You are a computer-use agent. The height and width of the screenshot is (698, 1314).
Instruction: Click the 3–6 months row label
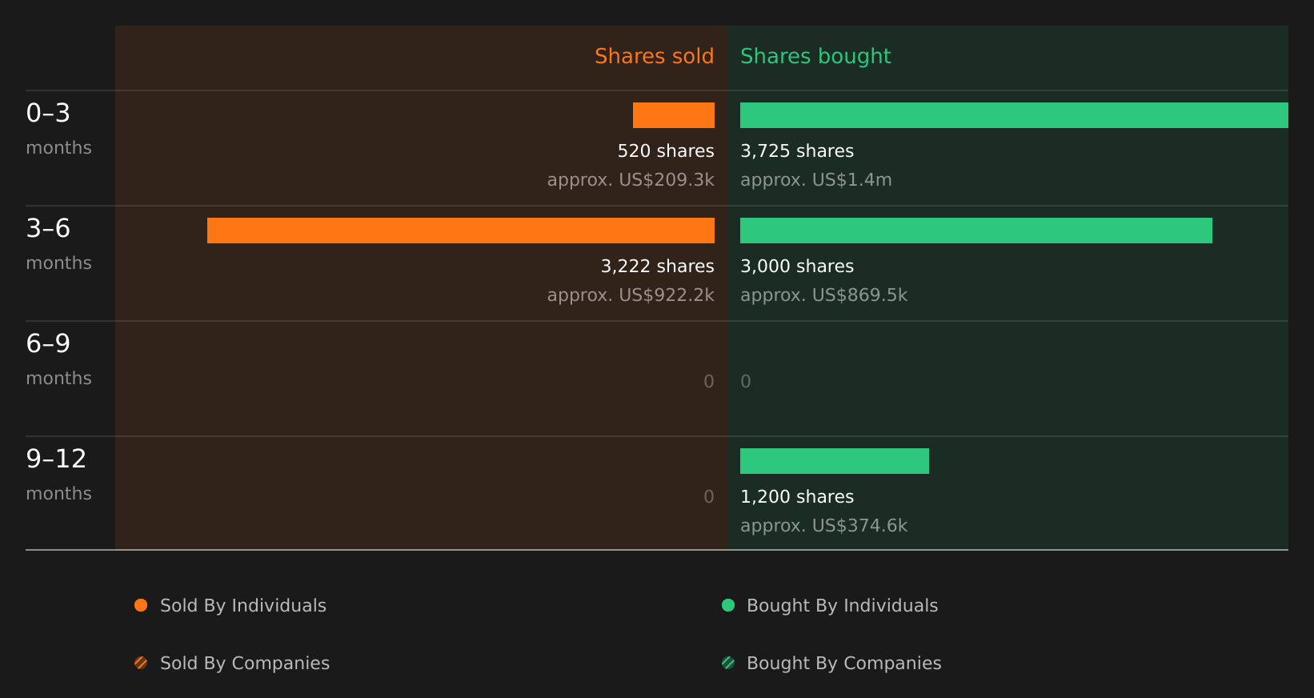coord(58,244)
